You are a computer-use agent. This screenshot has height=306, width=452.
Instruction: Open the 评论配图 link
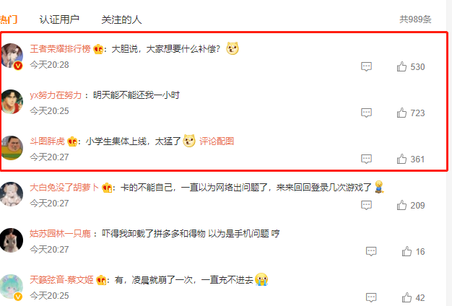coord(217,141)
